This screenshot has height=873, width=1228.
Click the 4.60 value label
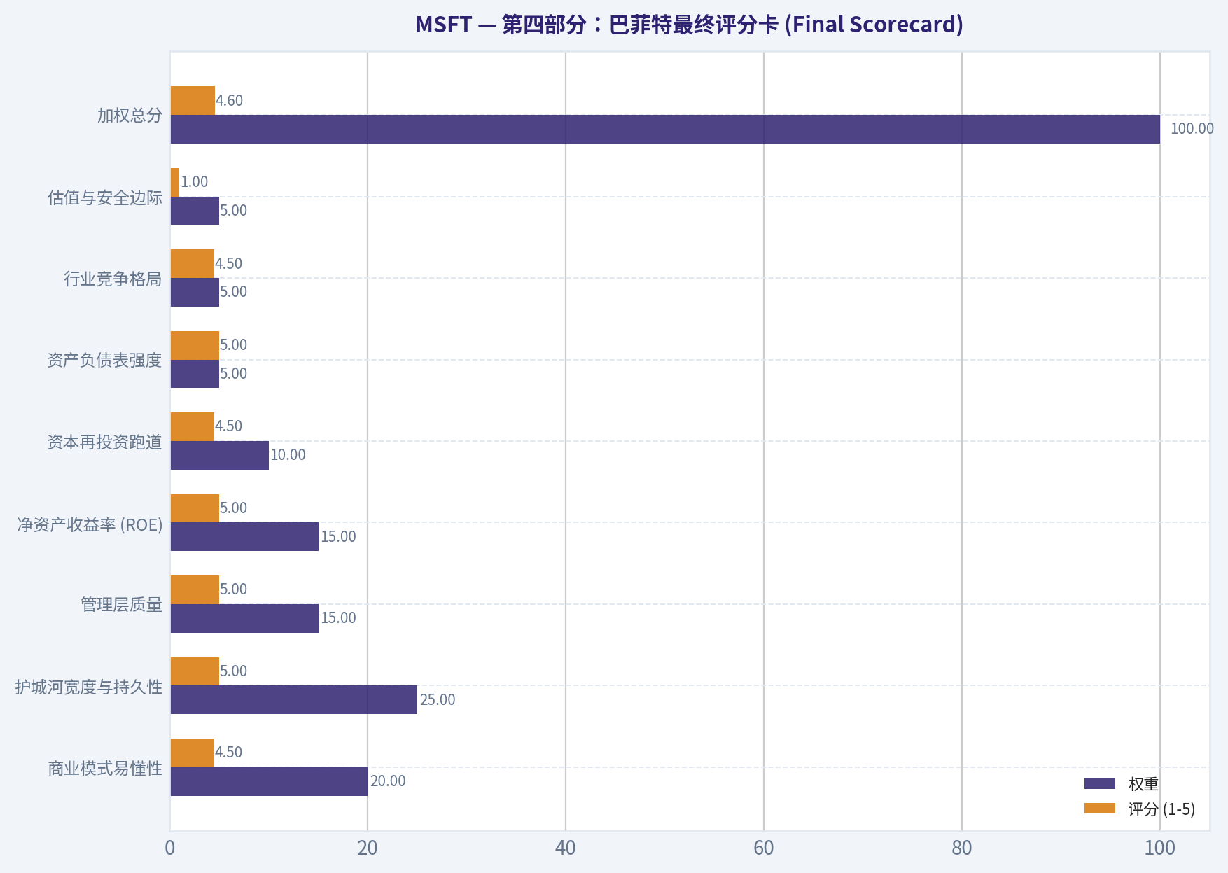229,100
